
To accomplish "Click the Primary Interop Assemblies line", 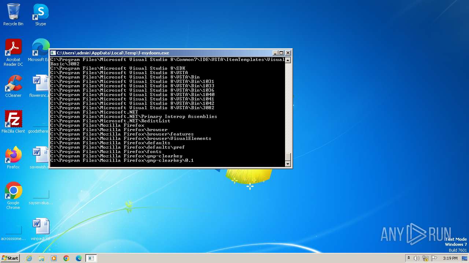I will click(x=134, y=117).
